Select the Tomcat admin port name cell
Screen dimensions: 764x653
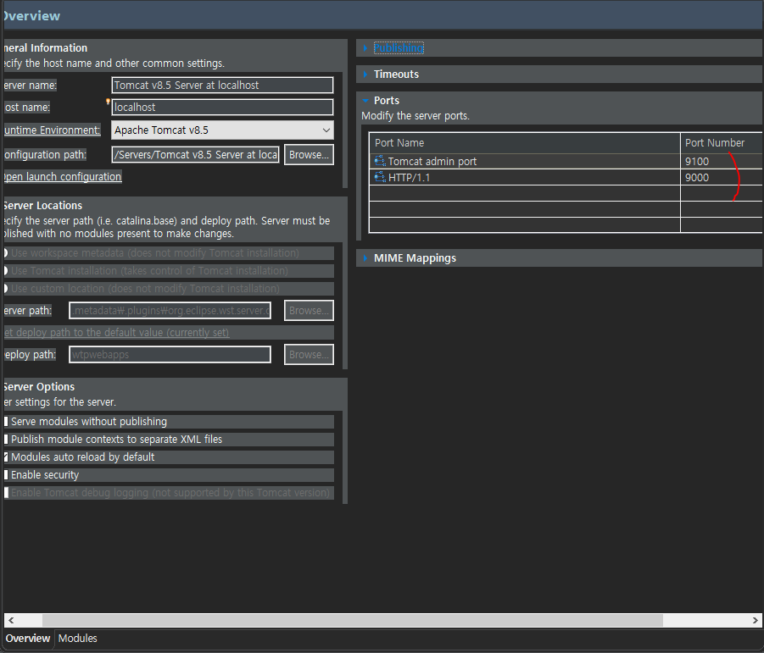pos(524,161)
